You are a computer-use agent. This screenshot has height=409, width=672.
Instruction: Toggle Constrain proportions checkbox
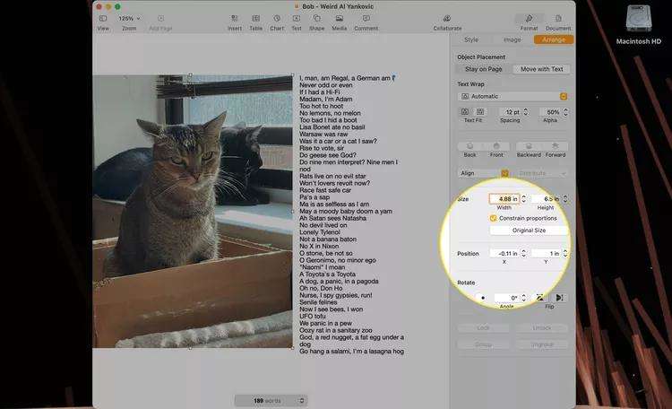click(x=494, y=218)
